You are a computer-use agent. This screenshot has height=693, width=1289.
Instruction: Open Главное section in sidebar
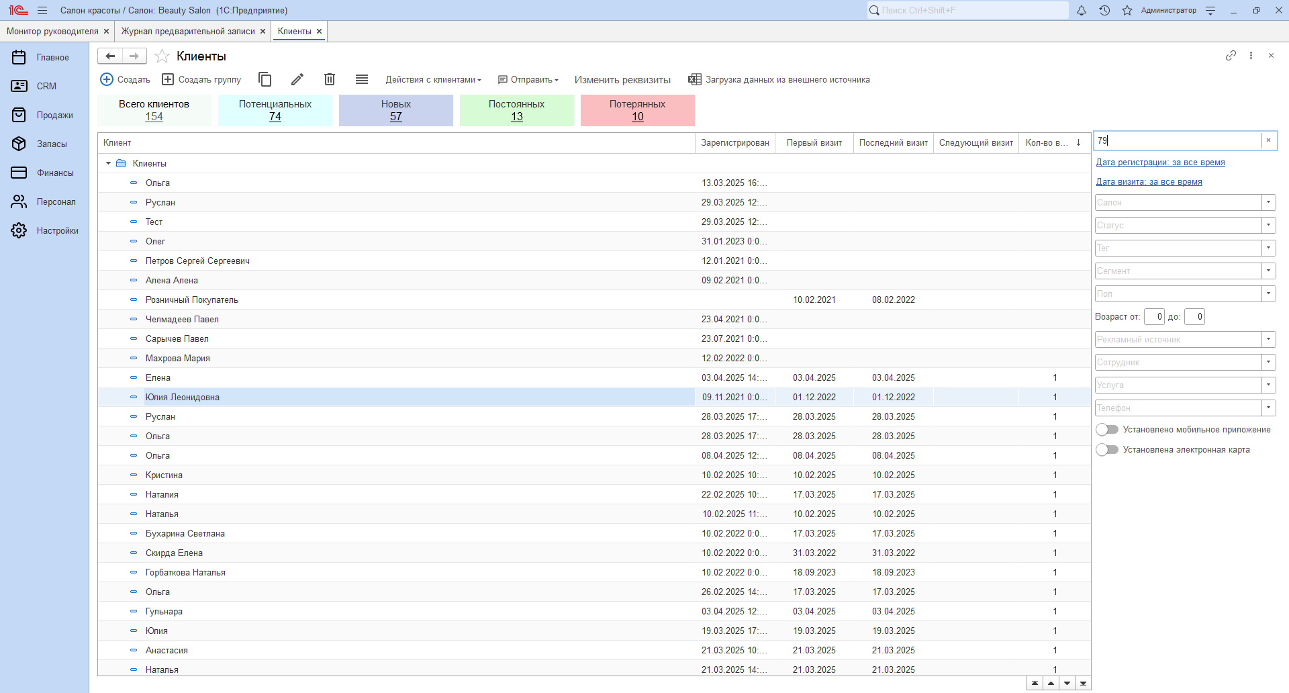(x=44, y=57)
